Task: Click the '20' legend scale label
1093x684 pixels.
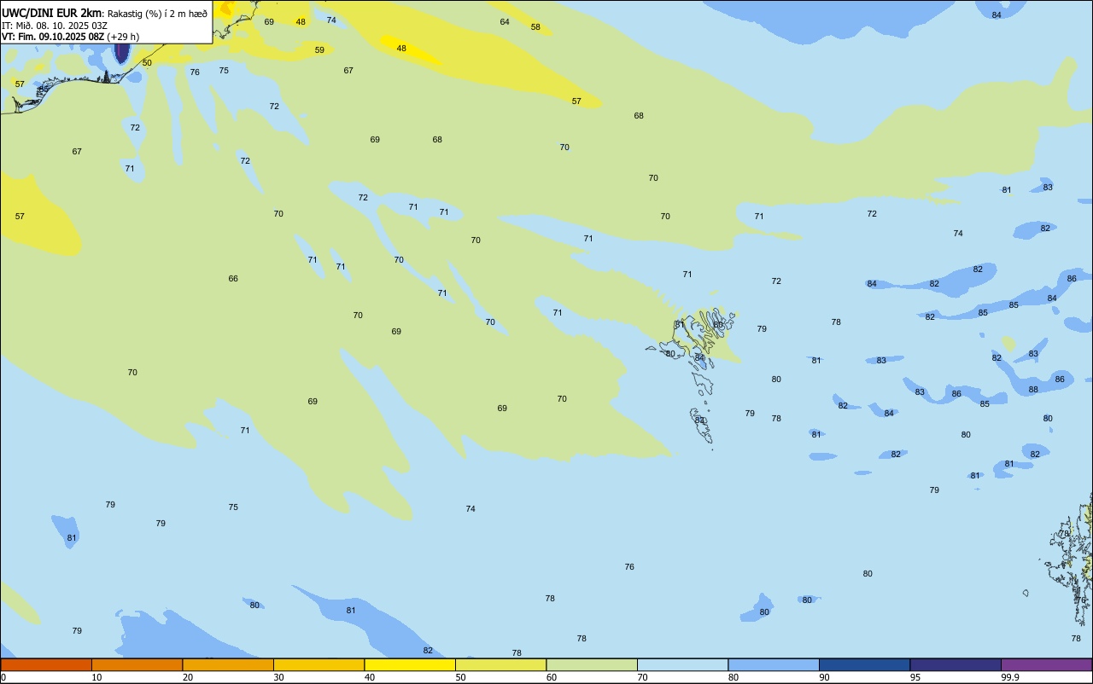Action: [x=188, y=677]
